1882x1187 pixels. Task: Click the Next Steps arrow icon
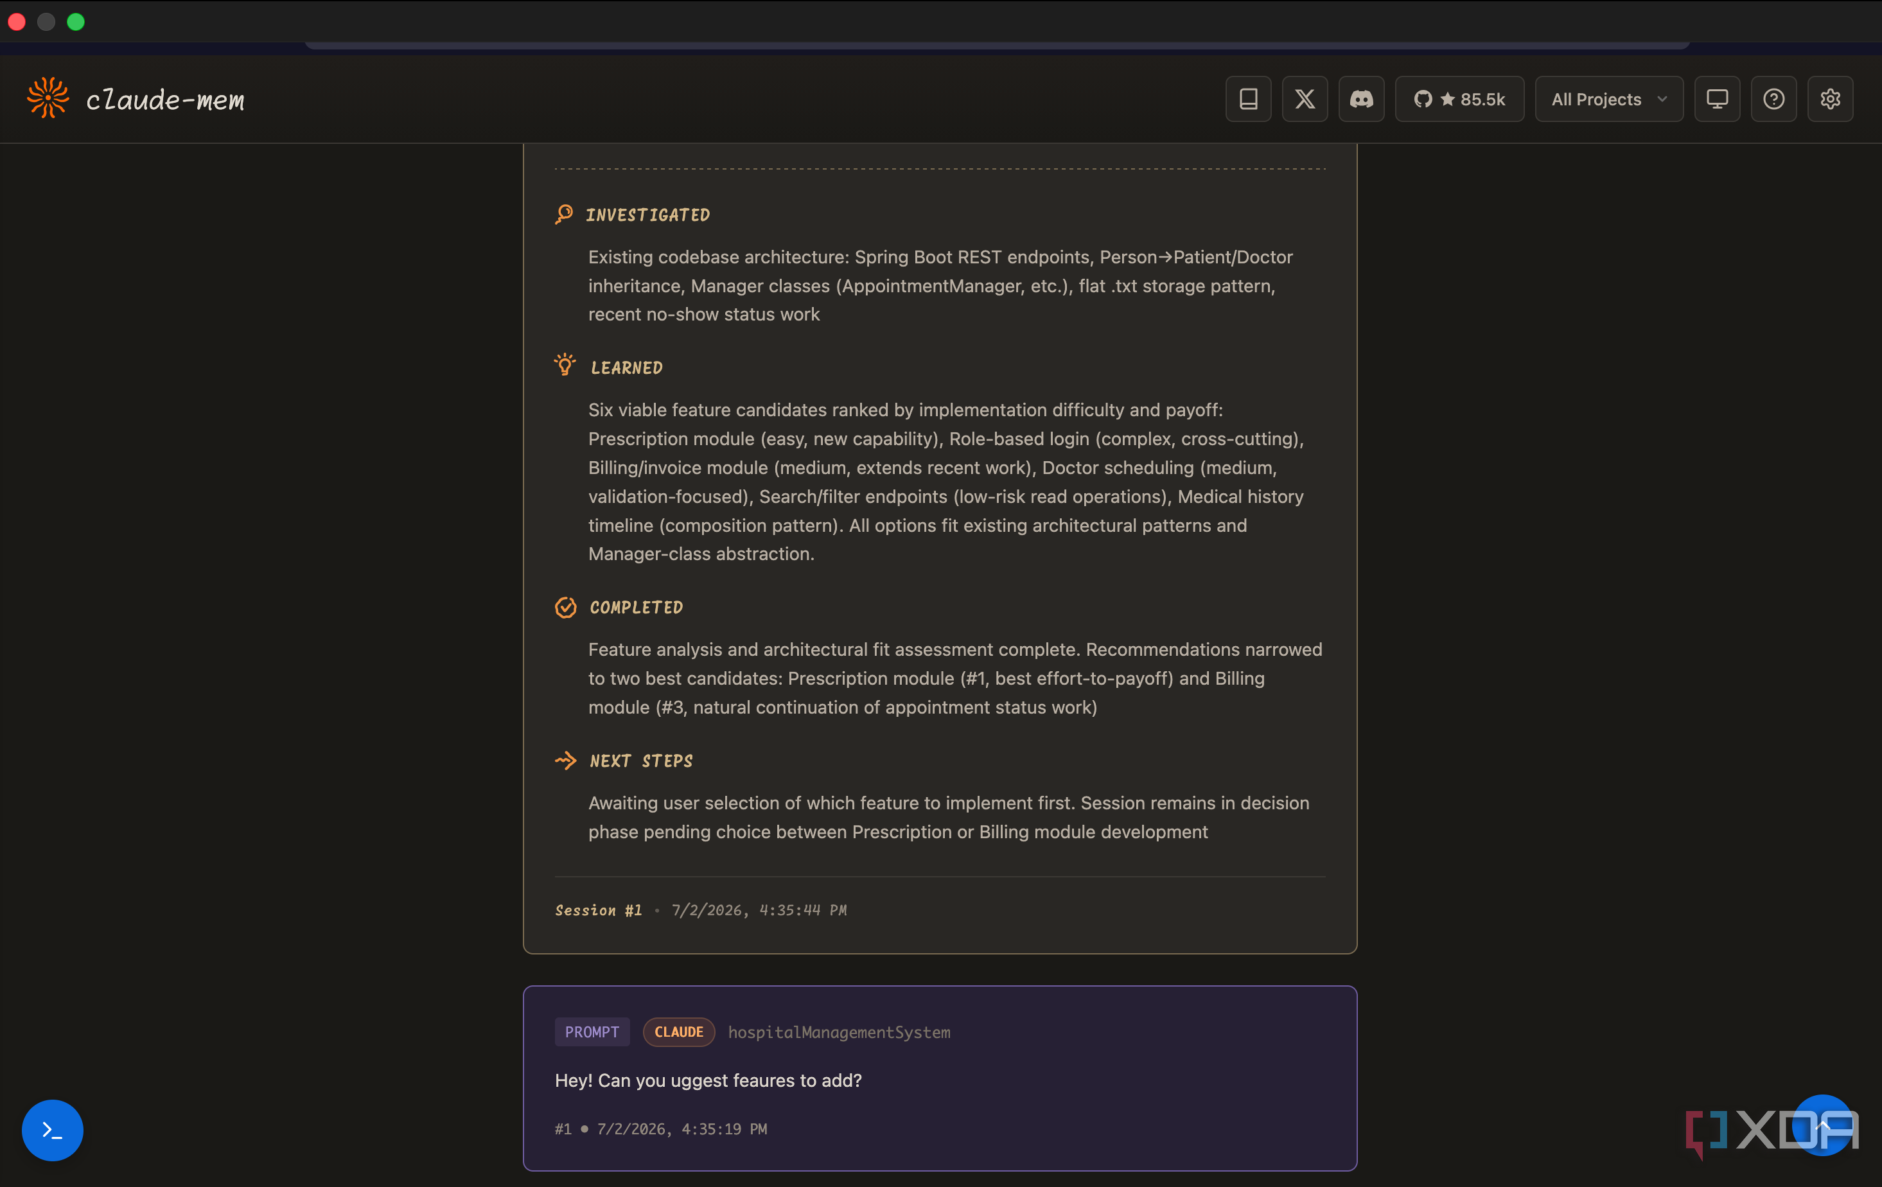coord(566,761)
